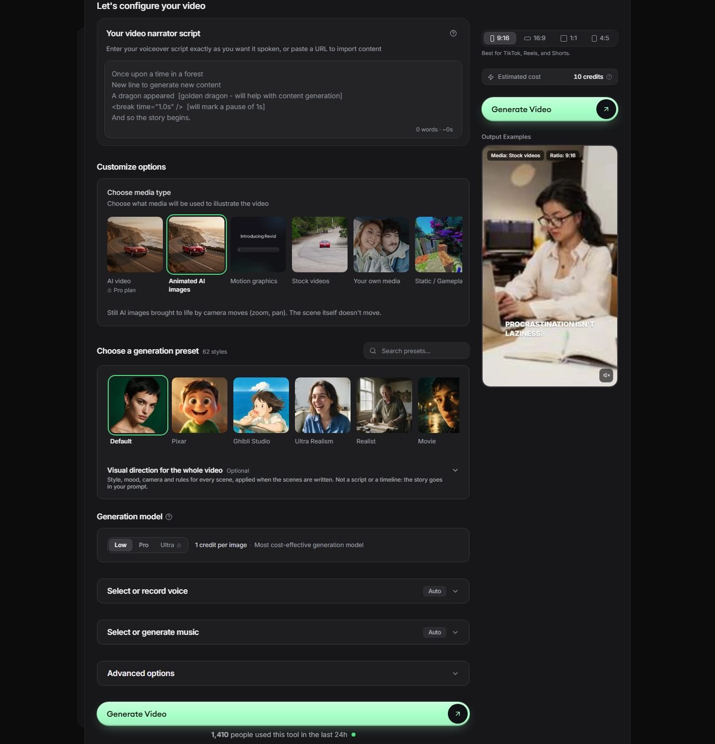Select the Ghibli Studio generation preset
The height and width of the screenshot is (744, 715).
click(261, 405)
